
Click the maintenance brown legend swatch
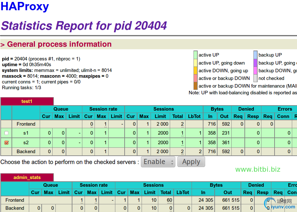point(195,86)
